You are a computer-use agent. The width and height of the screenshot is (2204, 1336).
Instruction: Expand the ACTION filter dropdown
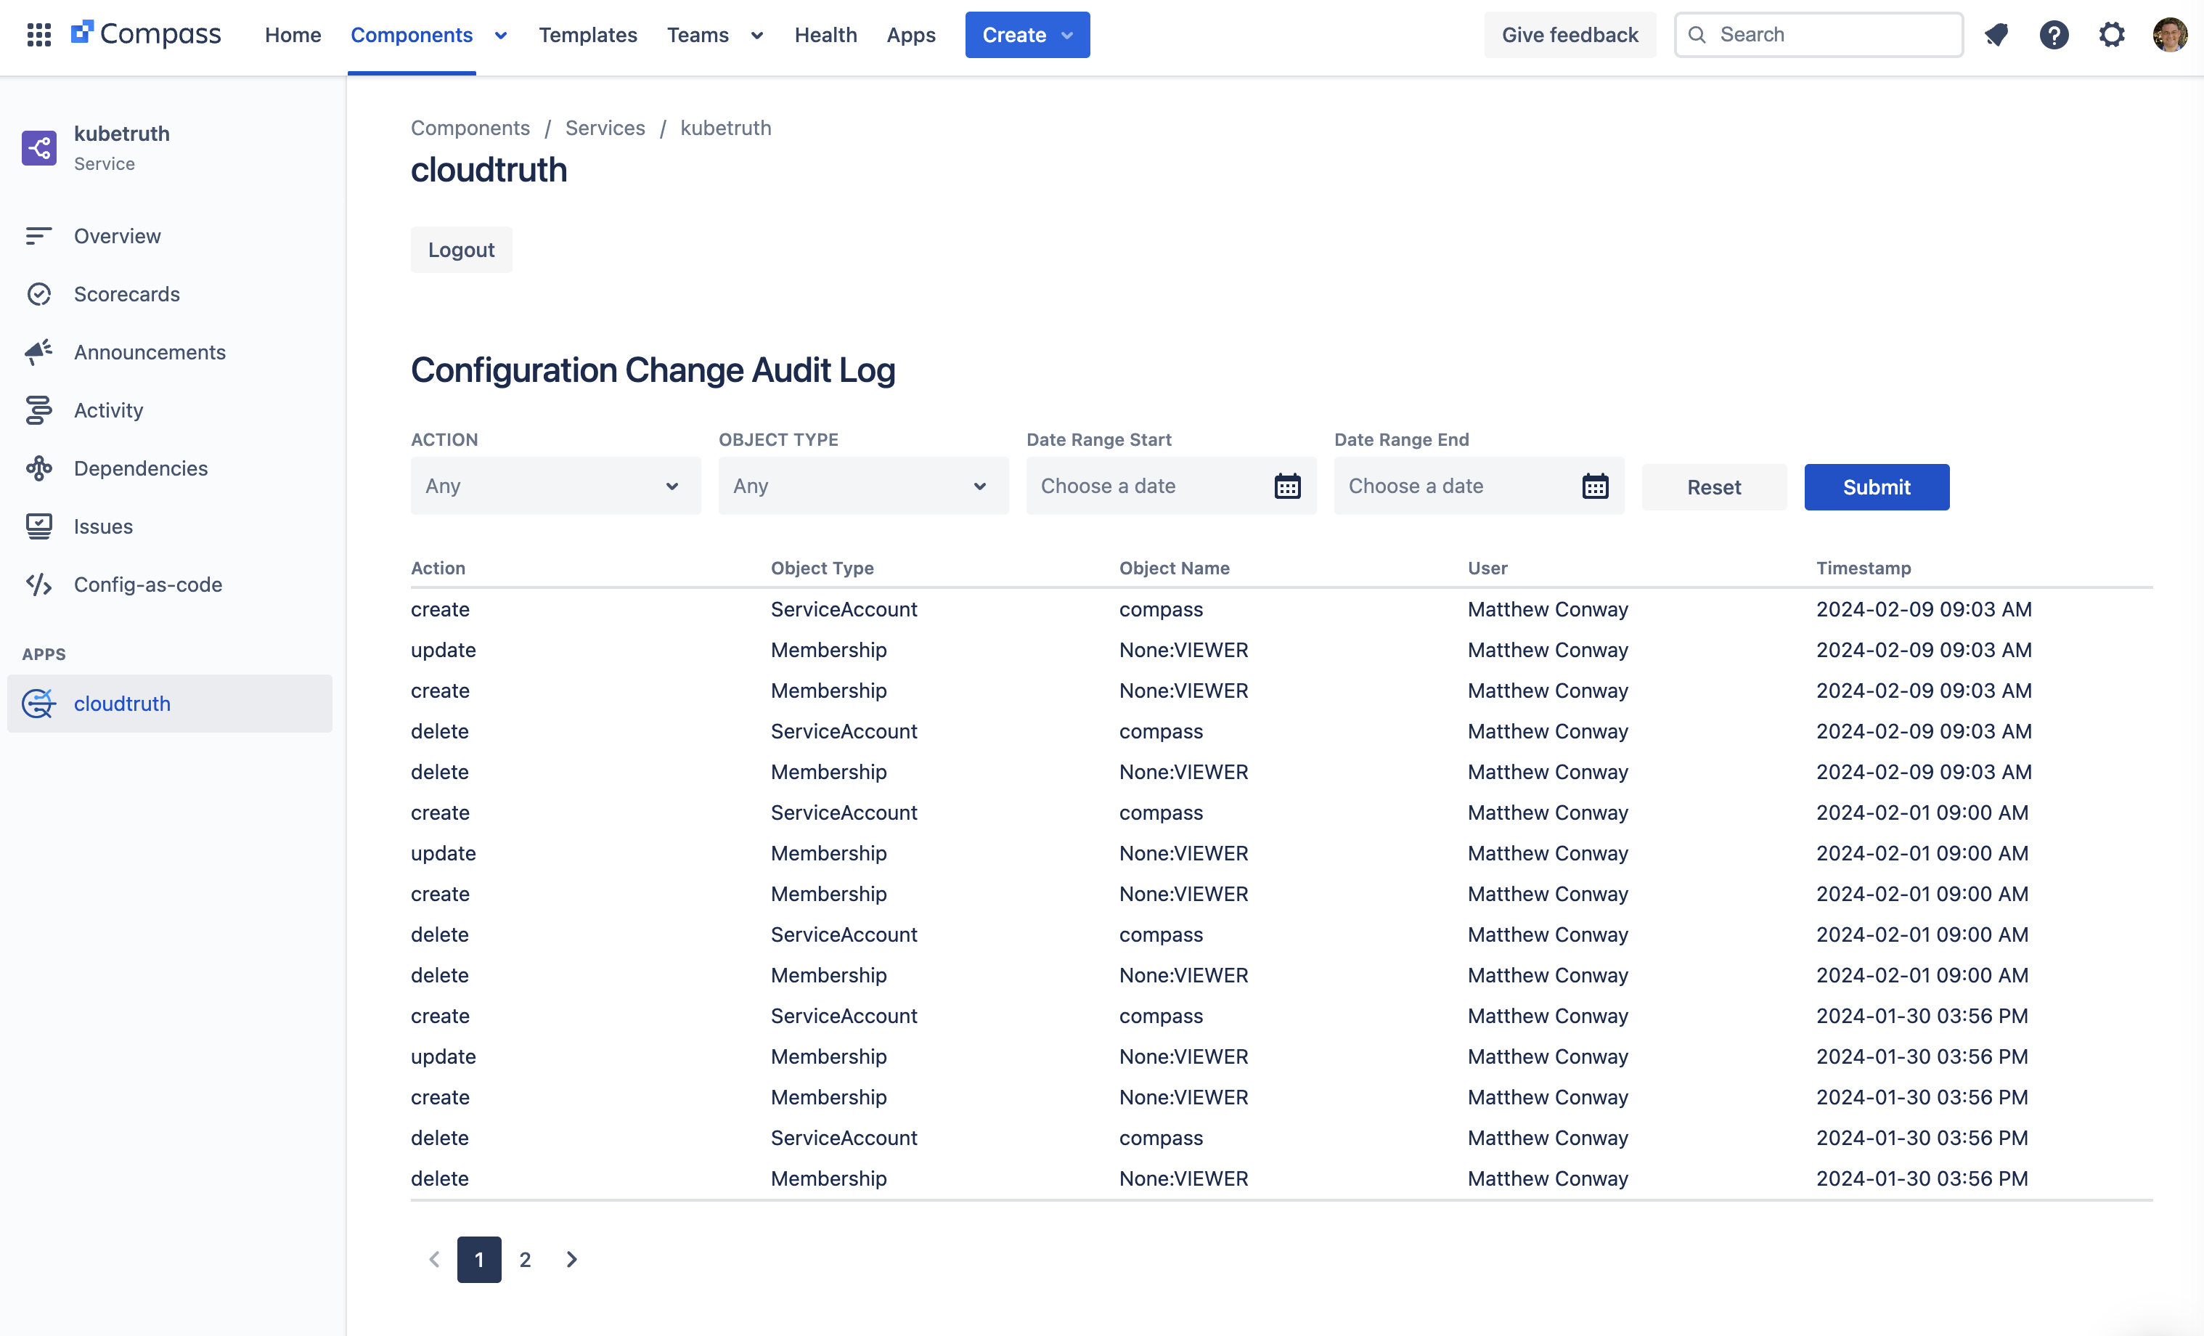point(555,486)
